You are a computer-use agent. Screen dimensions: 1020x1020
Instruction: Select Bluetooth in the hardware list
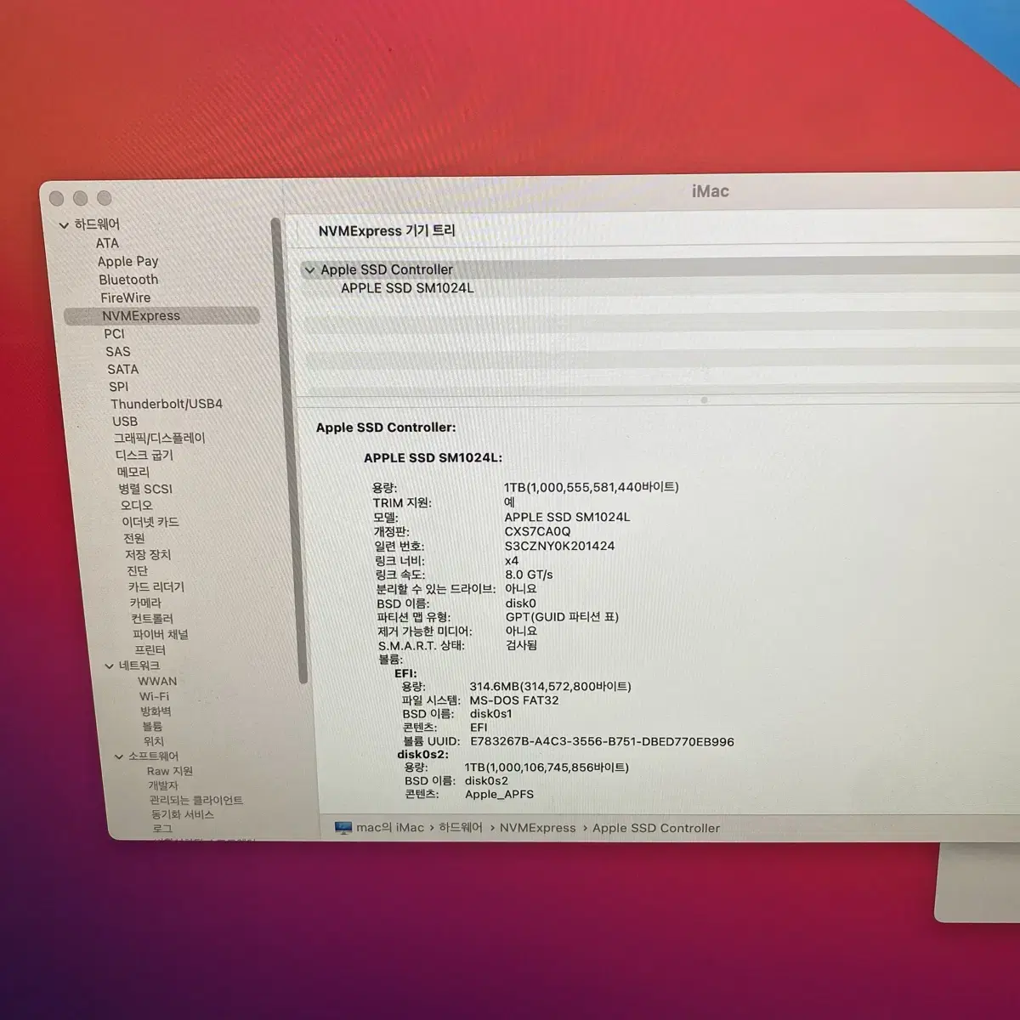[128, 280]
